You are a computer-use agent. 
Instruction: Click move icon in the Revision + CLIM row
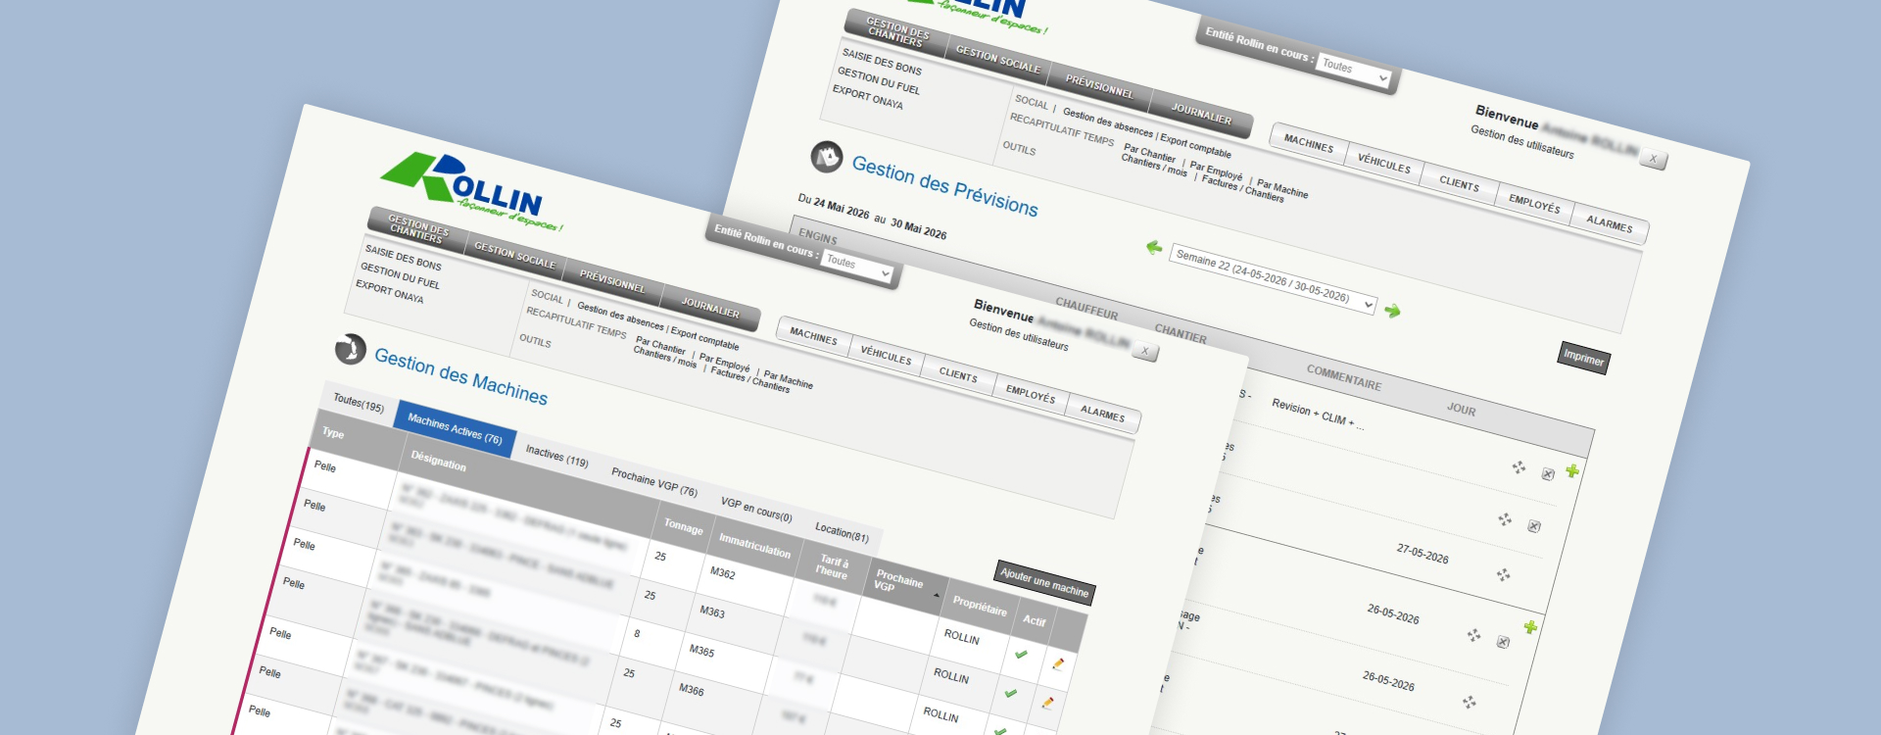click(x=1519, y=467)
